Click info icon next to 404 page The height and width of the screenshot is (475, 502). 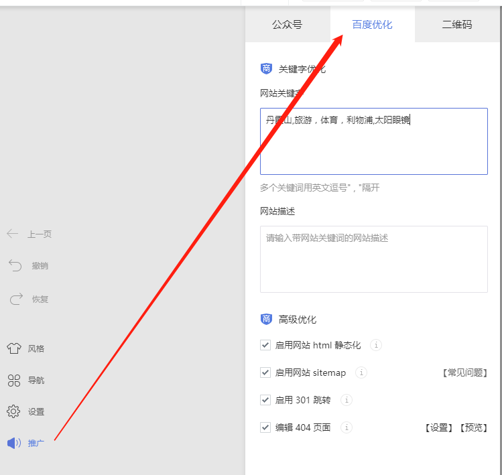click(x=346, y=427)
